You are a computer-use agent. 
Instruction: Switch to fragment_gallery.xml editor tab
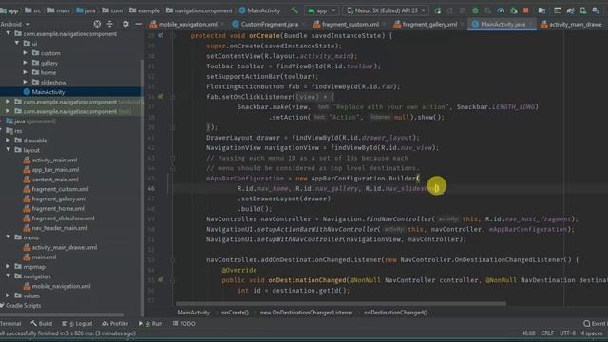point(429,24)
